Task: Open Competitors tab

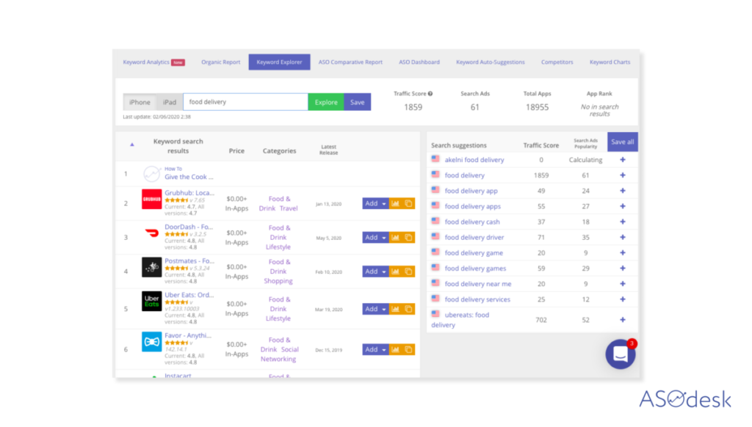Action: [557, 62]
